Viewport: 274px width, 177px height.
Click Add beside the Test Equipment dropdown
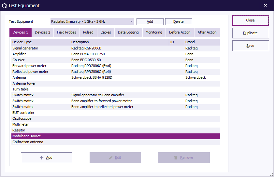150,21
